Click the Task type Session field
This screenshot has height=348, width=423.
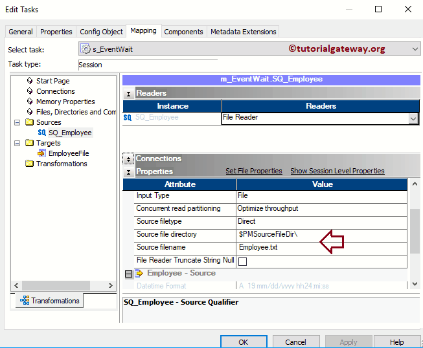(x=148, y=65)
